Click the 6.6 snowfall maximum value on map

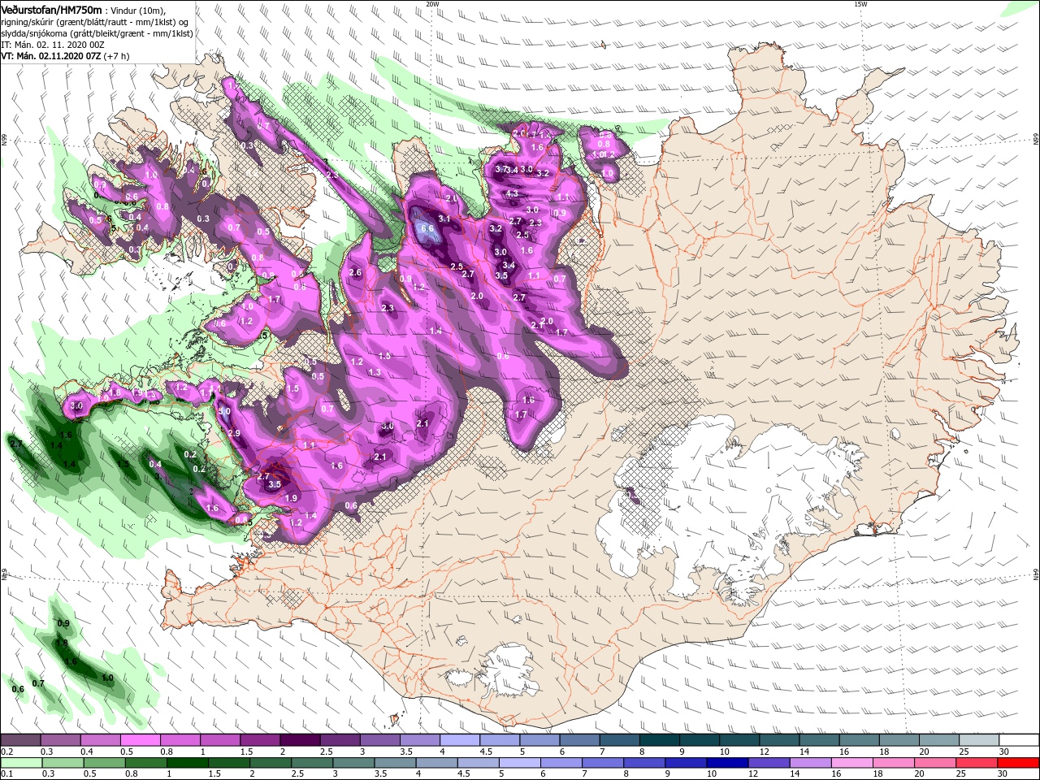427,229
